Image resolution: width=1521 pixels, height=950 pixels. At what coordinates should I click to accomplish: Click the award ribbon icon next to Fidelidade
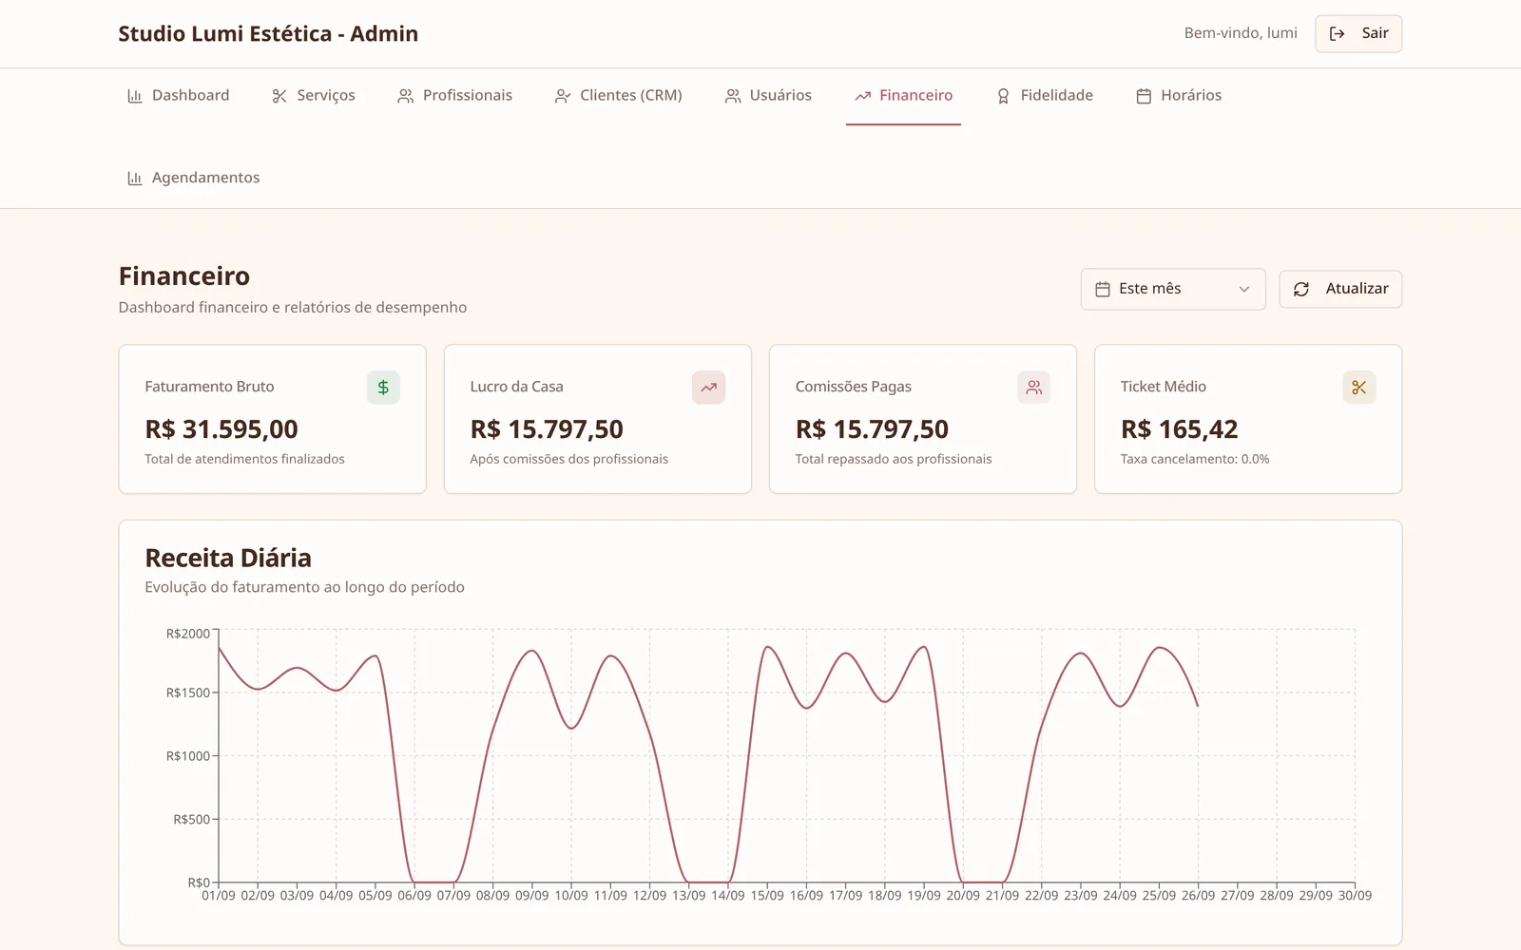tap(1003, 96)
